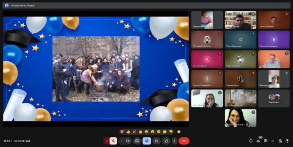The height and width of the screenshot is (147, 293).
Task: Select the tile with the letter O avatar
Action: pyautogui.click(x=240, y=39)
